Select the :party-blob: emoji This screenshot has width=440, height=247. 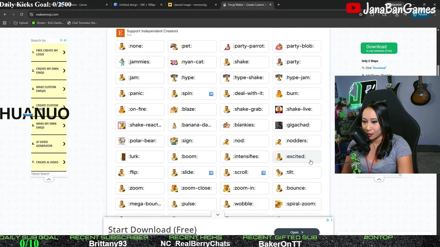click(297, 46)
